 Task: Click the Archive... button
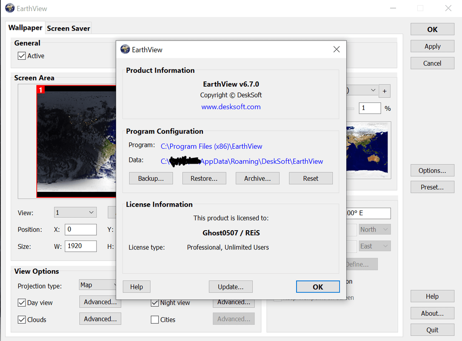[257, 178]
